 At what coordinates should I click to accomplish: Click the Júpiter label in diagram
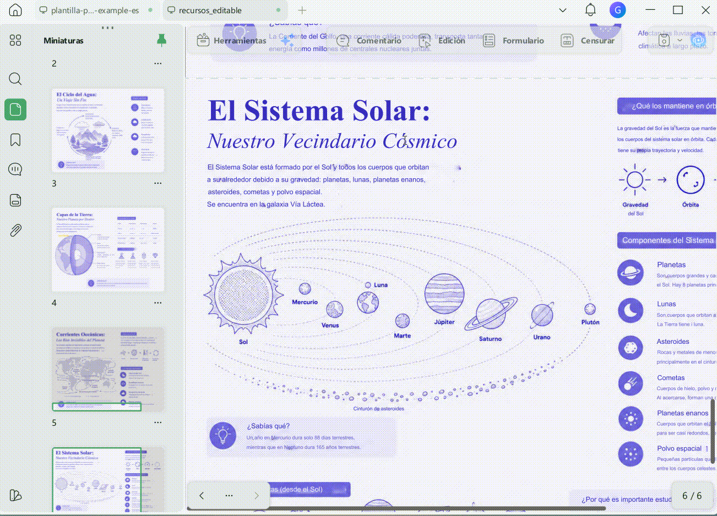444,322
